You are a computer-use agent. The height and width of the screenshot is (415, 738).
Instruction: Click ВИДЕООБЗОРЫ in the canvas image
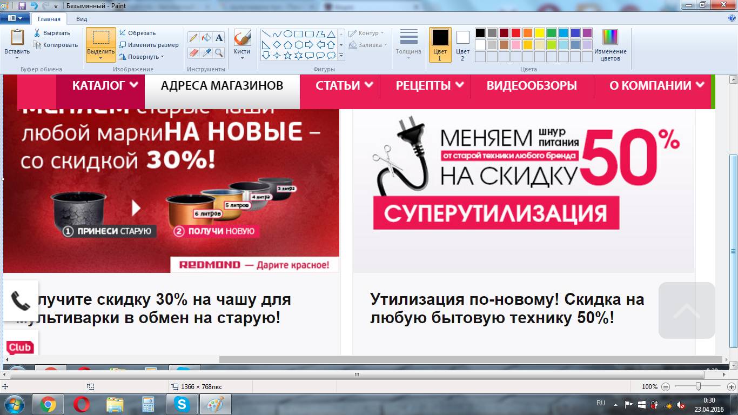[532, 85]
